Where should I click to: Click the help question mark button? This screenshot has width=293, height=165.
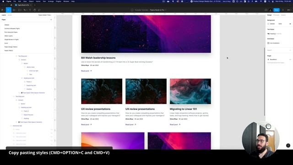point(288,145)
